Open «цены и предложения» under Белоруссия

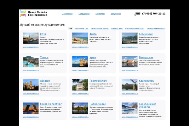(x=130, y=70)
